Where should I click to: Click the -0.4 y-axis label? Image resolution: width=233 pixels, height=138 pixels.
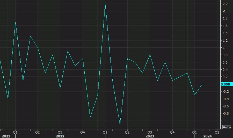(x=225, y=99)
